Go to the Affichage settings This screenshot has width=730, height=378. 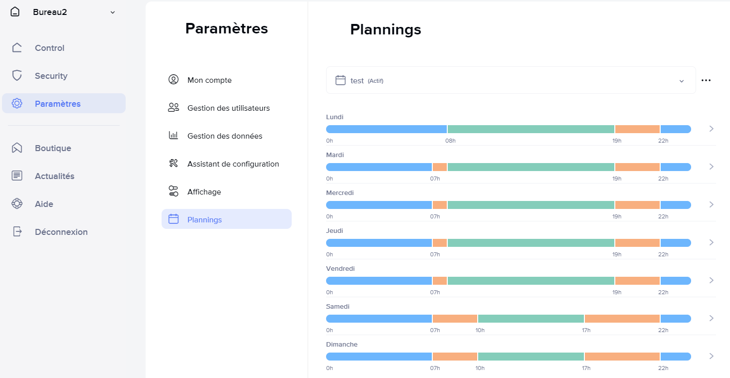[204, 192]
